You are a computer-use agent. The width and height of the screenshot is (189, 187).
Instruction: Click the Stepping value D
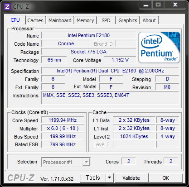[x=167, y=79]
